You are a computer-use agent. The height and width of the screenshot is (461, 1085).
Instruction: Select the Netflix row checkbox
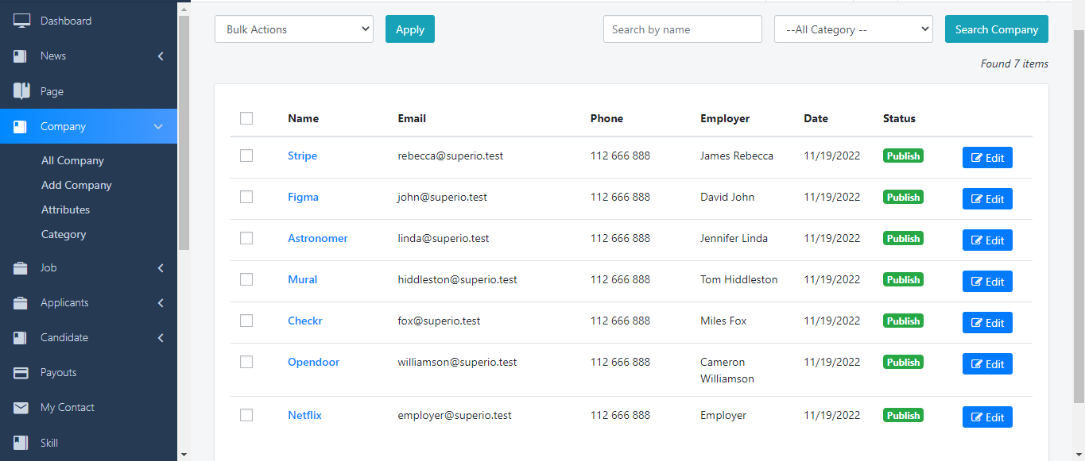pyautogui.click(x=246, y=415)
